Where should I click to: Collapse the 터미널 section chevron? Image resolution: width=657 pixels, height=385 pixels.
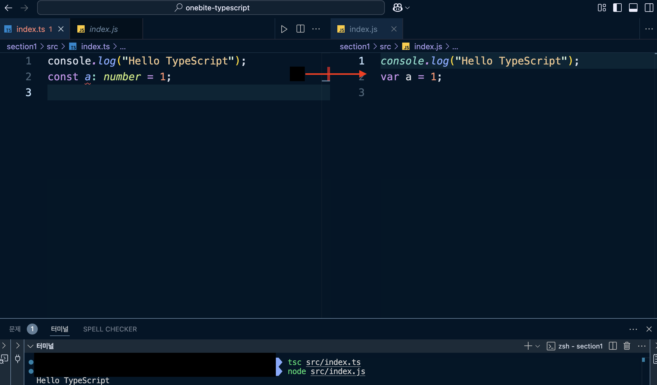(30, 346)
